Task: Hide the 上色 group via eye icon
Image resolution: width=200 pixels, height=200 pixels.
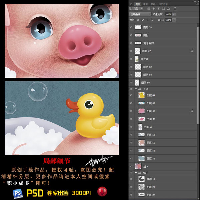Action: (131, 89)
